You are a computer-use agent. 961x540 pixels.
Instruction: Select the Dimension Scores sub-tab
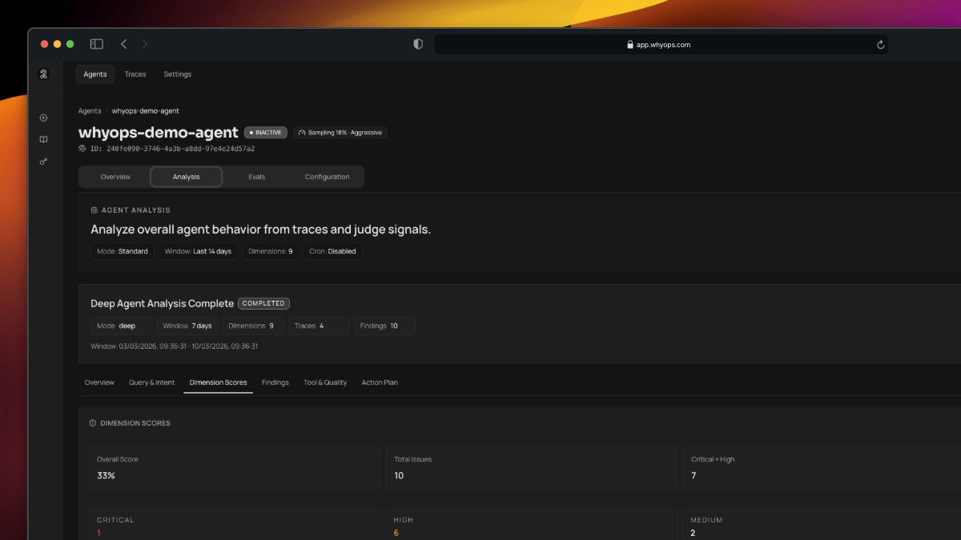(x=218, y=382)
